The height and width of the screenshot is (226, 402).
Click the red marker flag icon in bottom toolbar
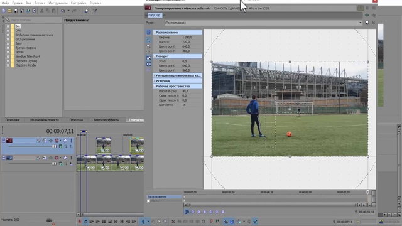point(211,222)
